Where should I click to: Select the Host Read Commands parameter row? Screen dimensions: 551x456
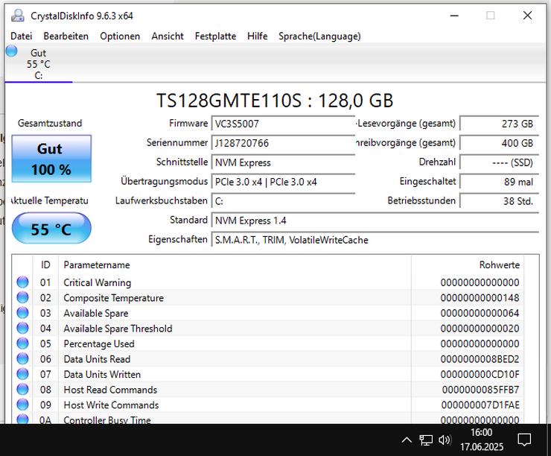[268, 390]
